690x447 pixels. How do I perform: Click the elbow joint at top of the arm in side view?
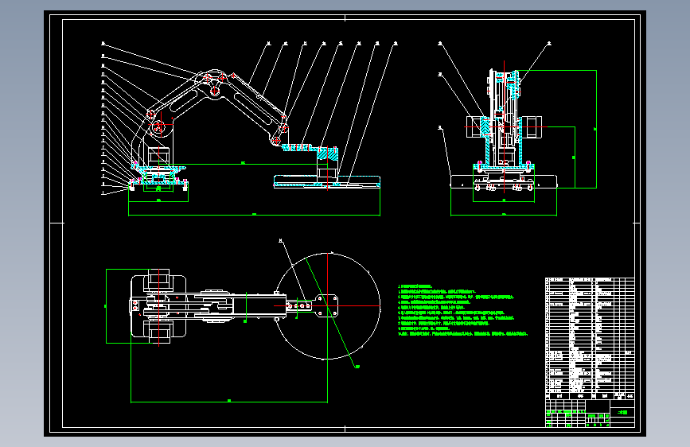(213, 84)
